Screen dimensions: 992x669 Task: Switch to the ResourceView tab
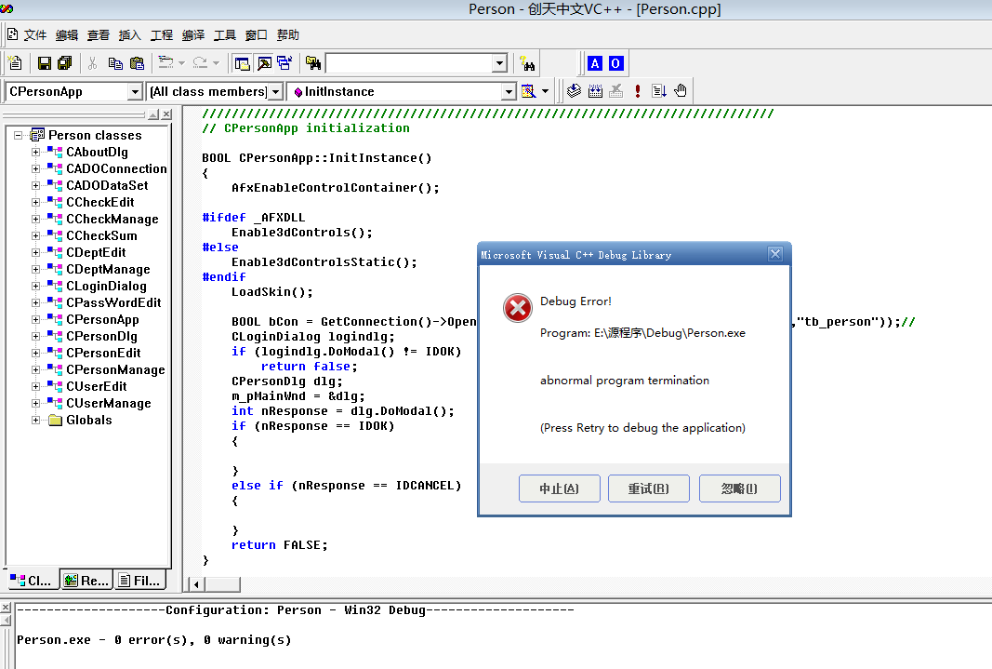click(x=86, y=580)
